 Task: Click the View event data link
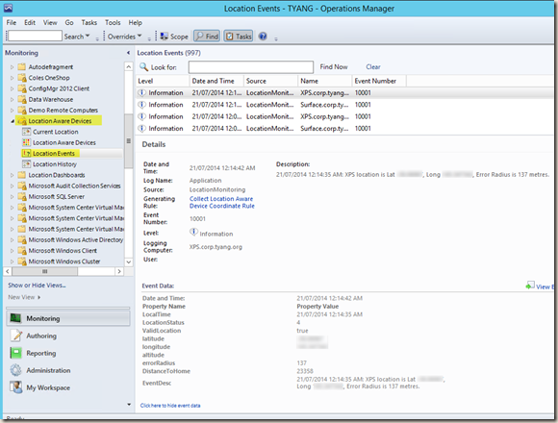[541, 286]
